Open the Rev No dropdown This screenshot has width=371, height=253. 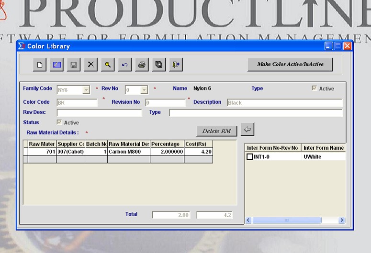(x=144, y=90)
